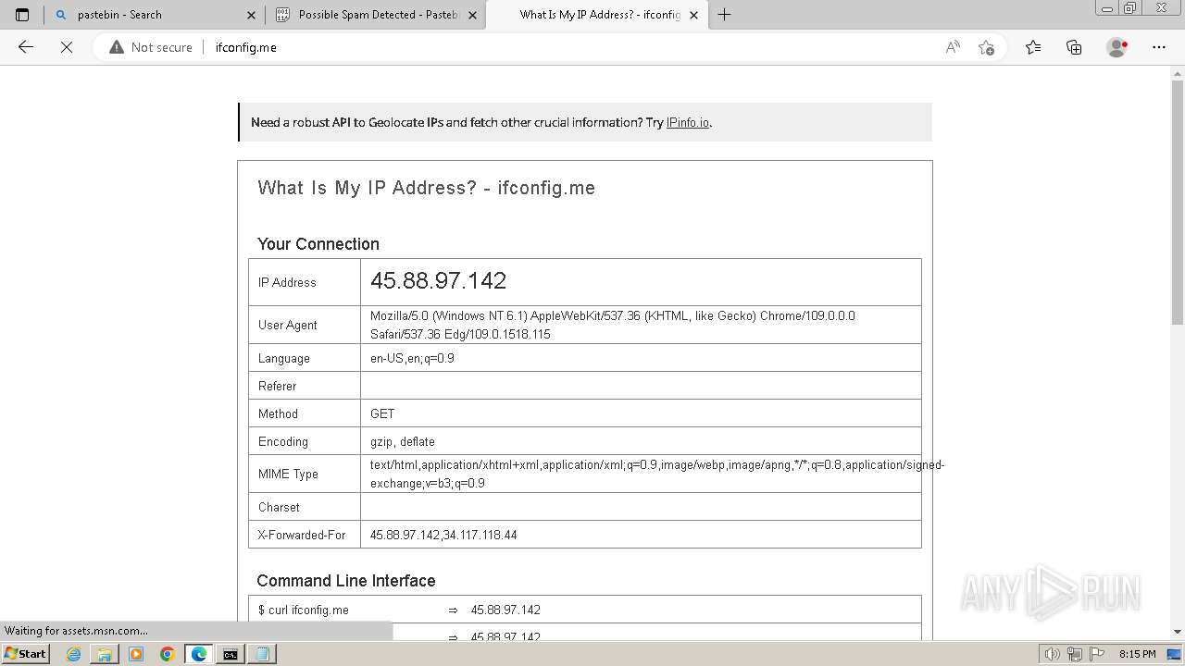Click the Referer row label

(x=278, y=386)
